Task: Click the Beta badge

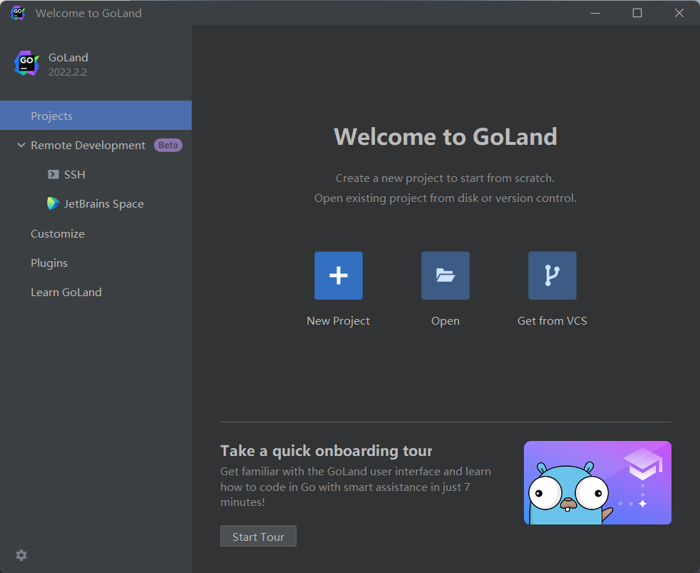Action: click(168, 146)
